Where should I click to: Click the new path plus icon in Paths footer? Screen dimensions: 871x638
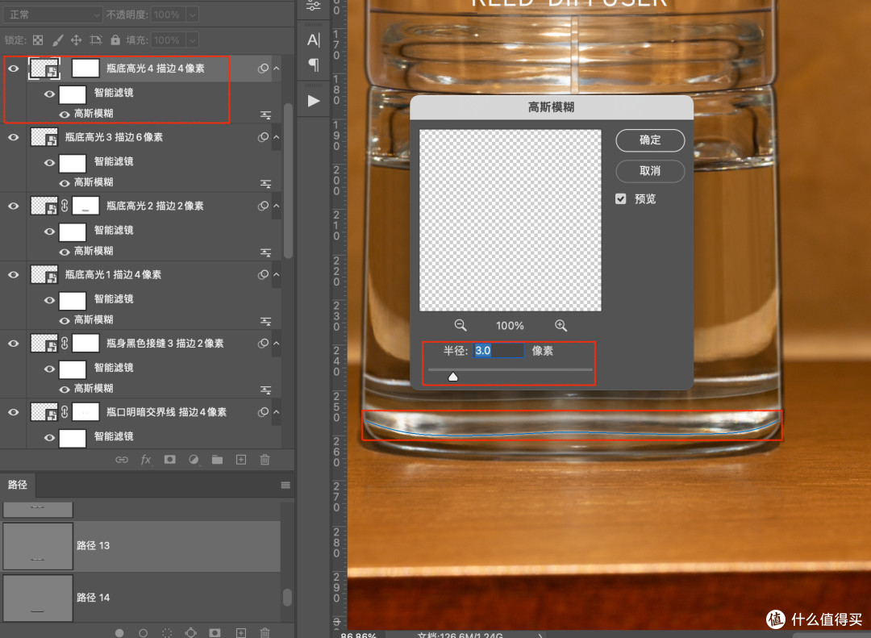241,633
